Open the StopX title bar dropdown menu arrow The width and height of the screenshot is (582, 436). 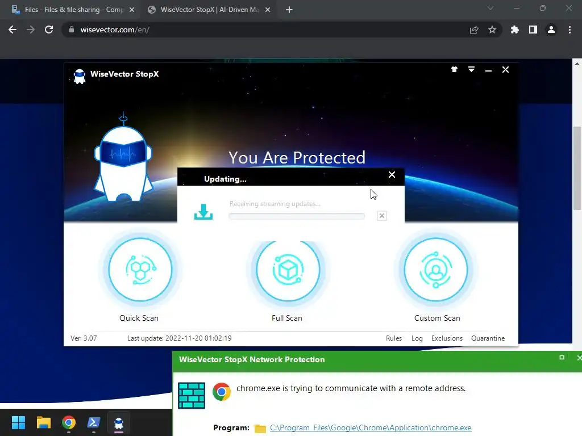pos(471,69)
